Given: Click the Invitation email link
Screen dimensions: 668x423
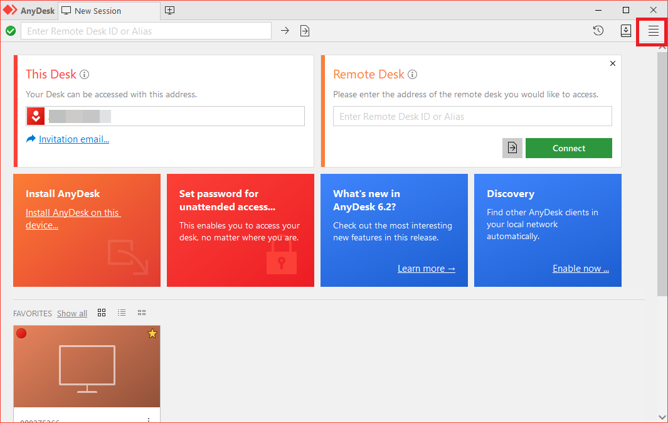Looking at the screenshot, I should [74, 139].
